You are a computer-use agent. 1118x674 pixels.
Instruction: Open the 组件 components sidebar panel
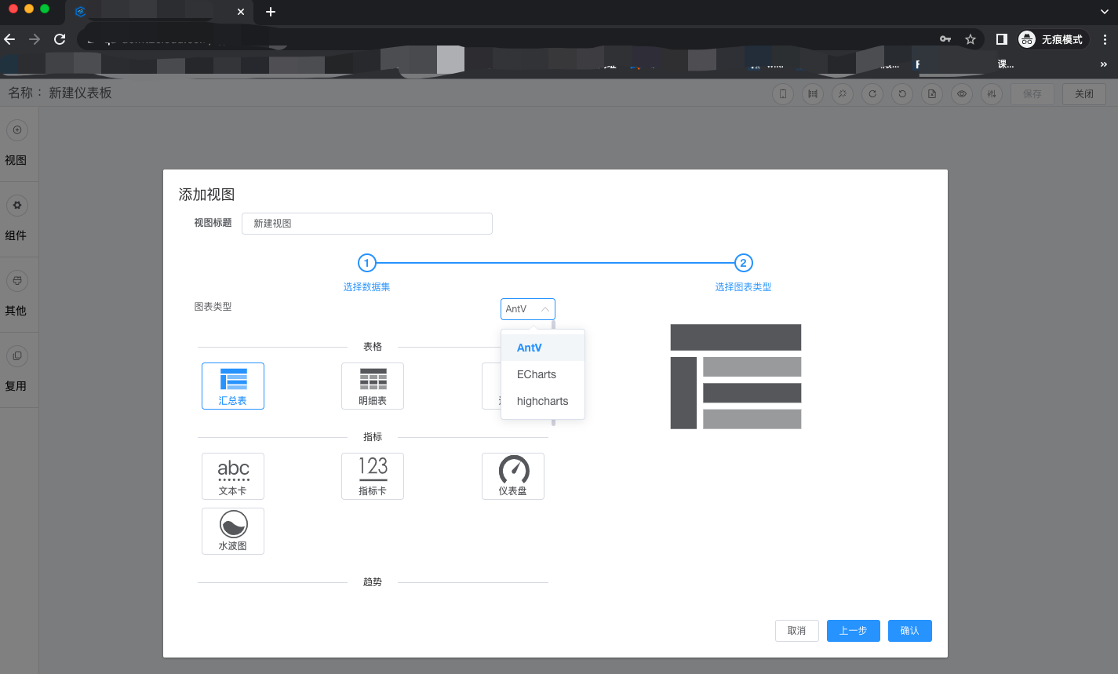16,219
